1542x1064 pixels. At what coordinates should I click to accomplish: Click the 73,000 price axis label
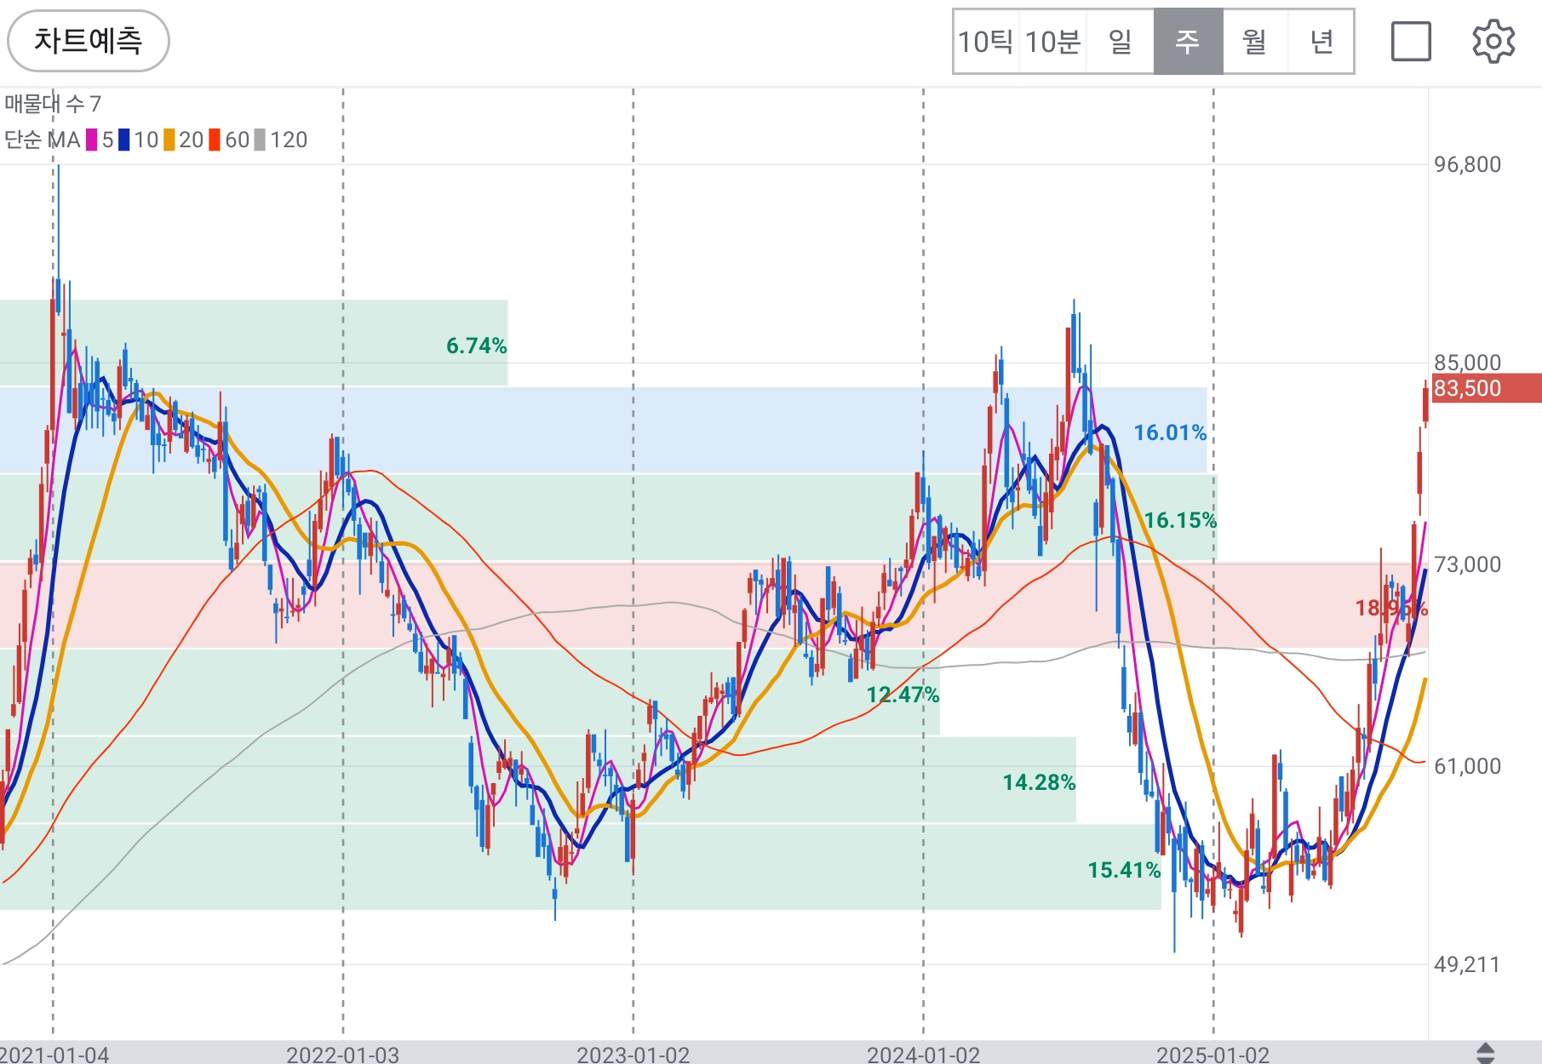pyautogui.click(x=1467, y=564)
